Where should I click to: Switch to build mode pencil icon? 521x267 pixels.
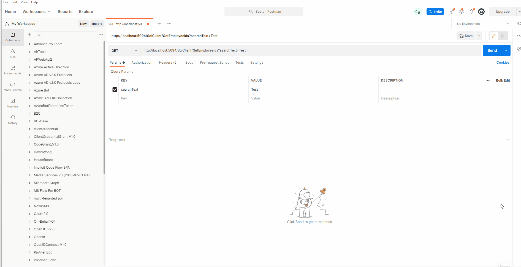click(494, 36)
